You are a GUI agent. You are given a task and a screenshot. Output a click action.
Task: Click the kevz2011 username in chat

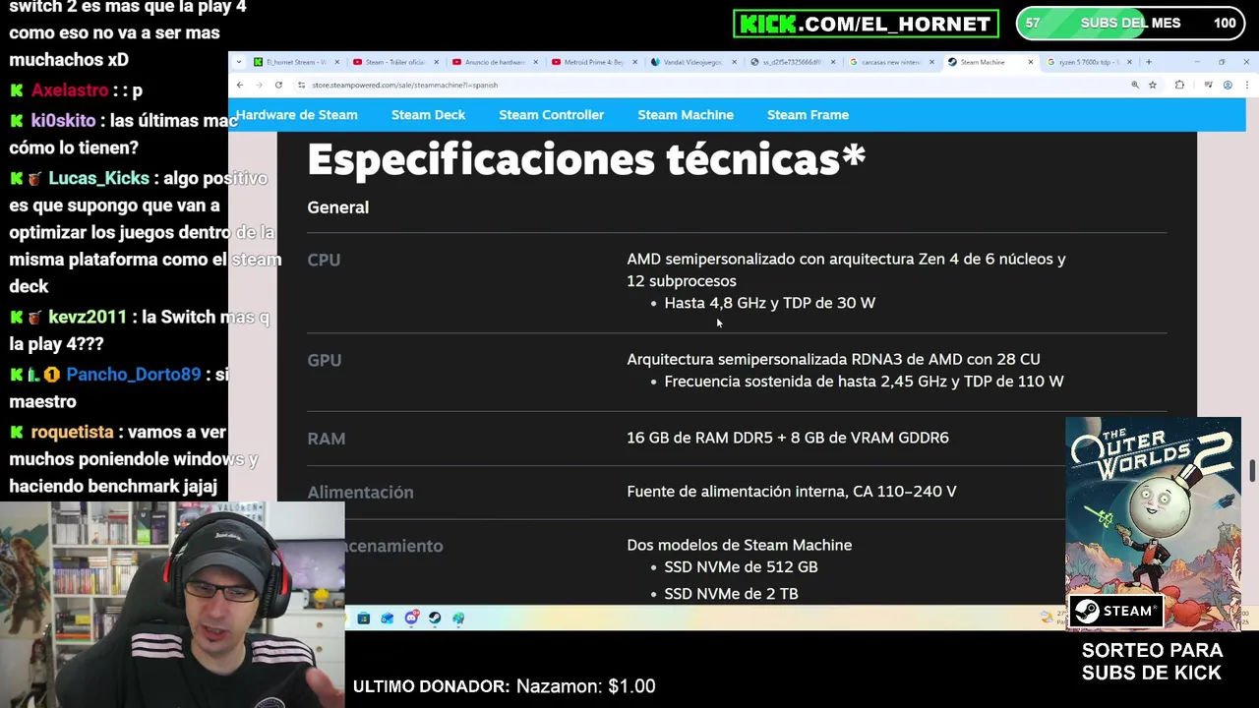point(88,317)
